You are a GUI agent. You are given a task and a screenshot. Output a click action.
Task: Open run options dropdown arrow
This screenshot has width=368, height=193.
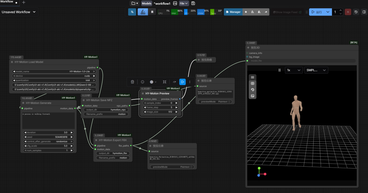328,12
